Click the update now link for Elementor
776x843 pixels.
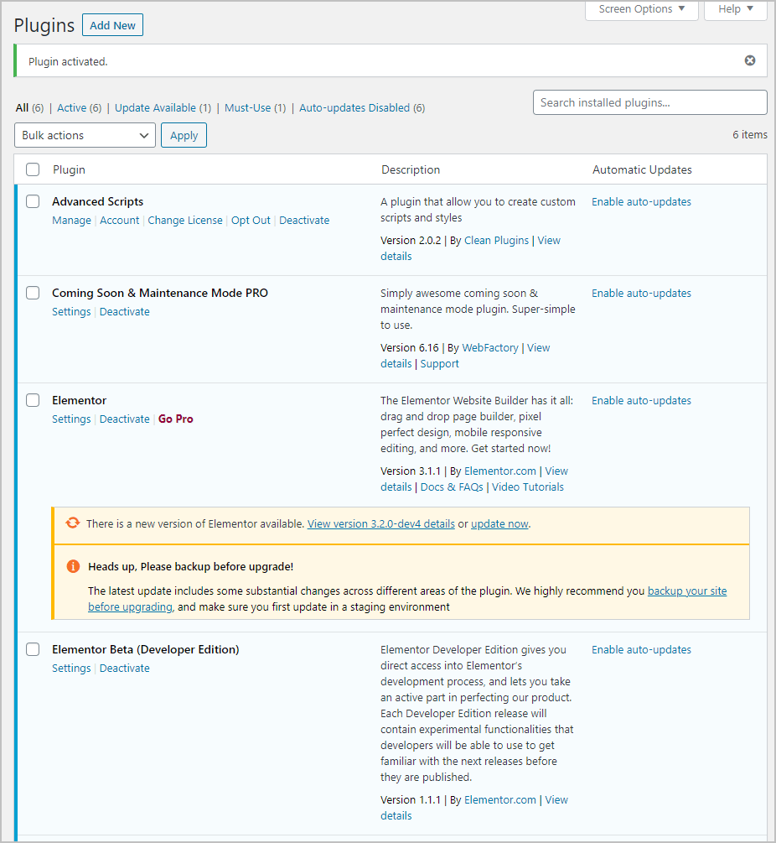point(499,523)
